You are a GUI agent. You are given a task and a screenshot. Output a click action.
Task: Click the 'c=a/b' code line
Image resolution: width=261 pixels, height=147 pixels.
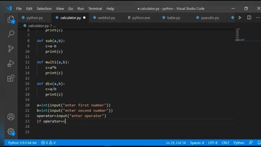pyautogui.click(x=51, y=89)
